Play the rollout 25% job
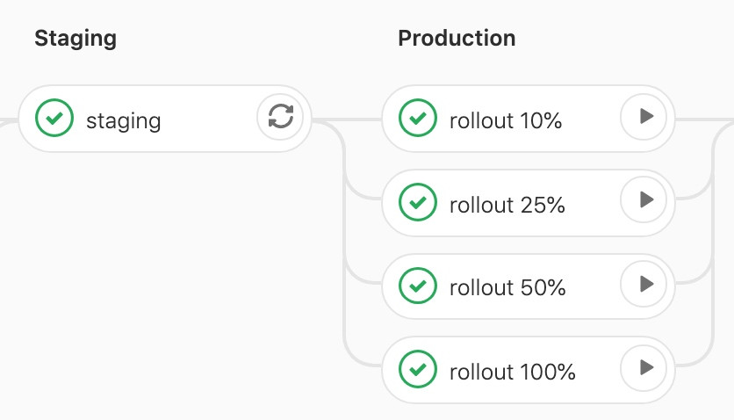 pos(644,201)
